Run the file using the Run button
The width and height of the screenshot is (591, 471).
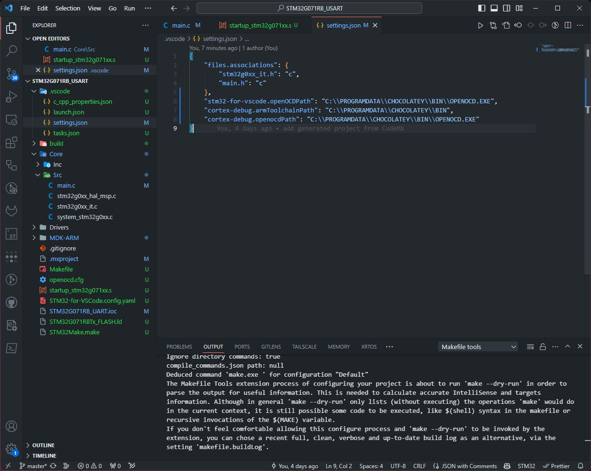click(x=480, y=25)
